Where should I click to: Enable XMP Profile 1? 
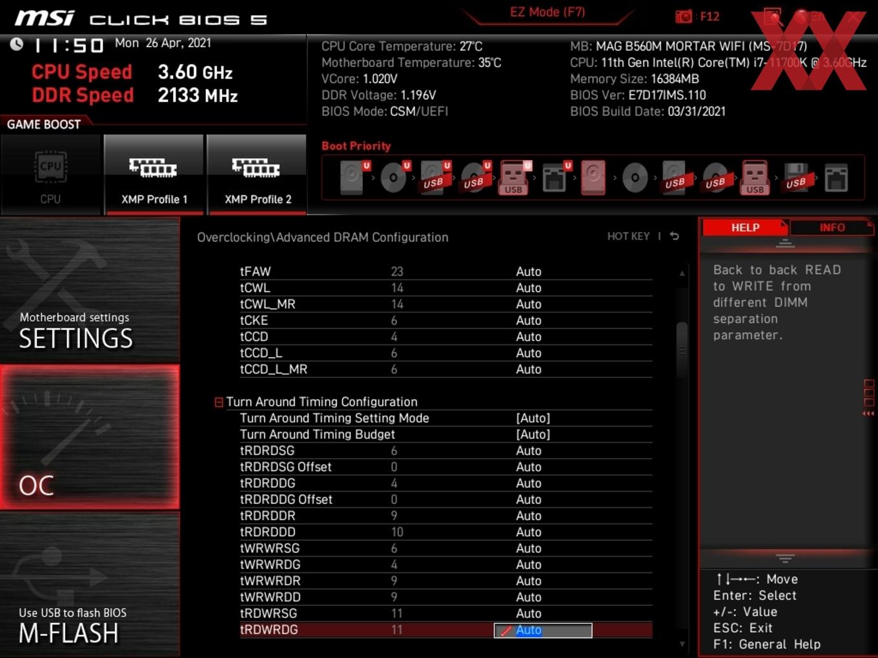(154, 174)
